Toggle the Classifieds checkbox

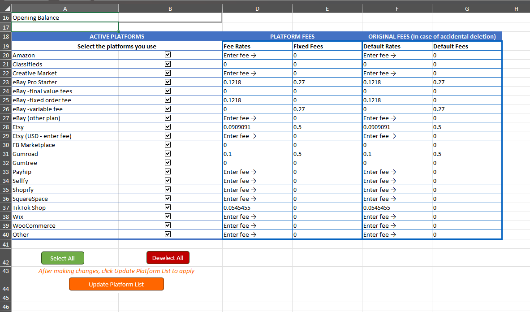(x=168, y=64)
